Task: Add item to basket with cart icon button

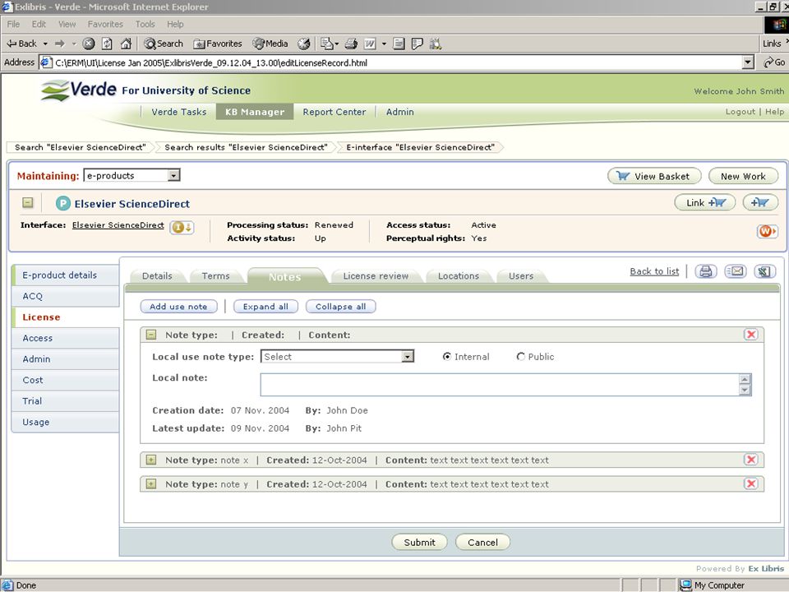Action: point(760,202)
